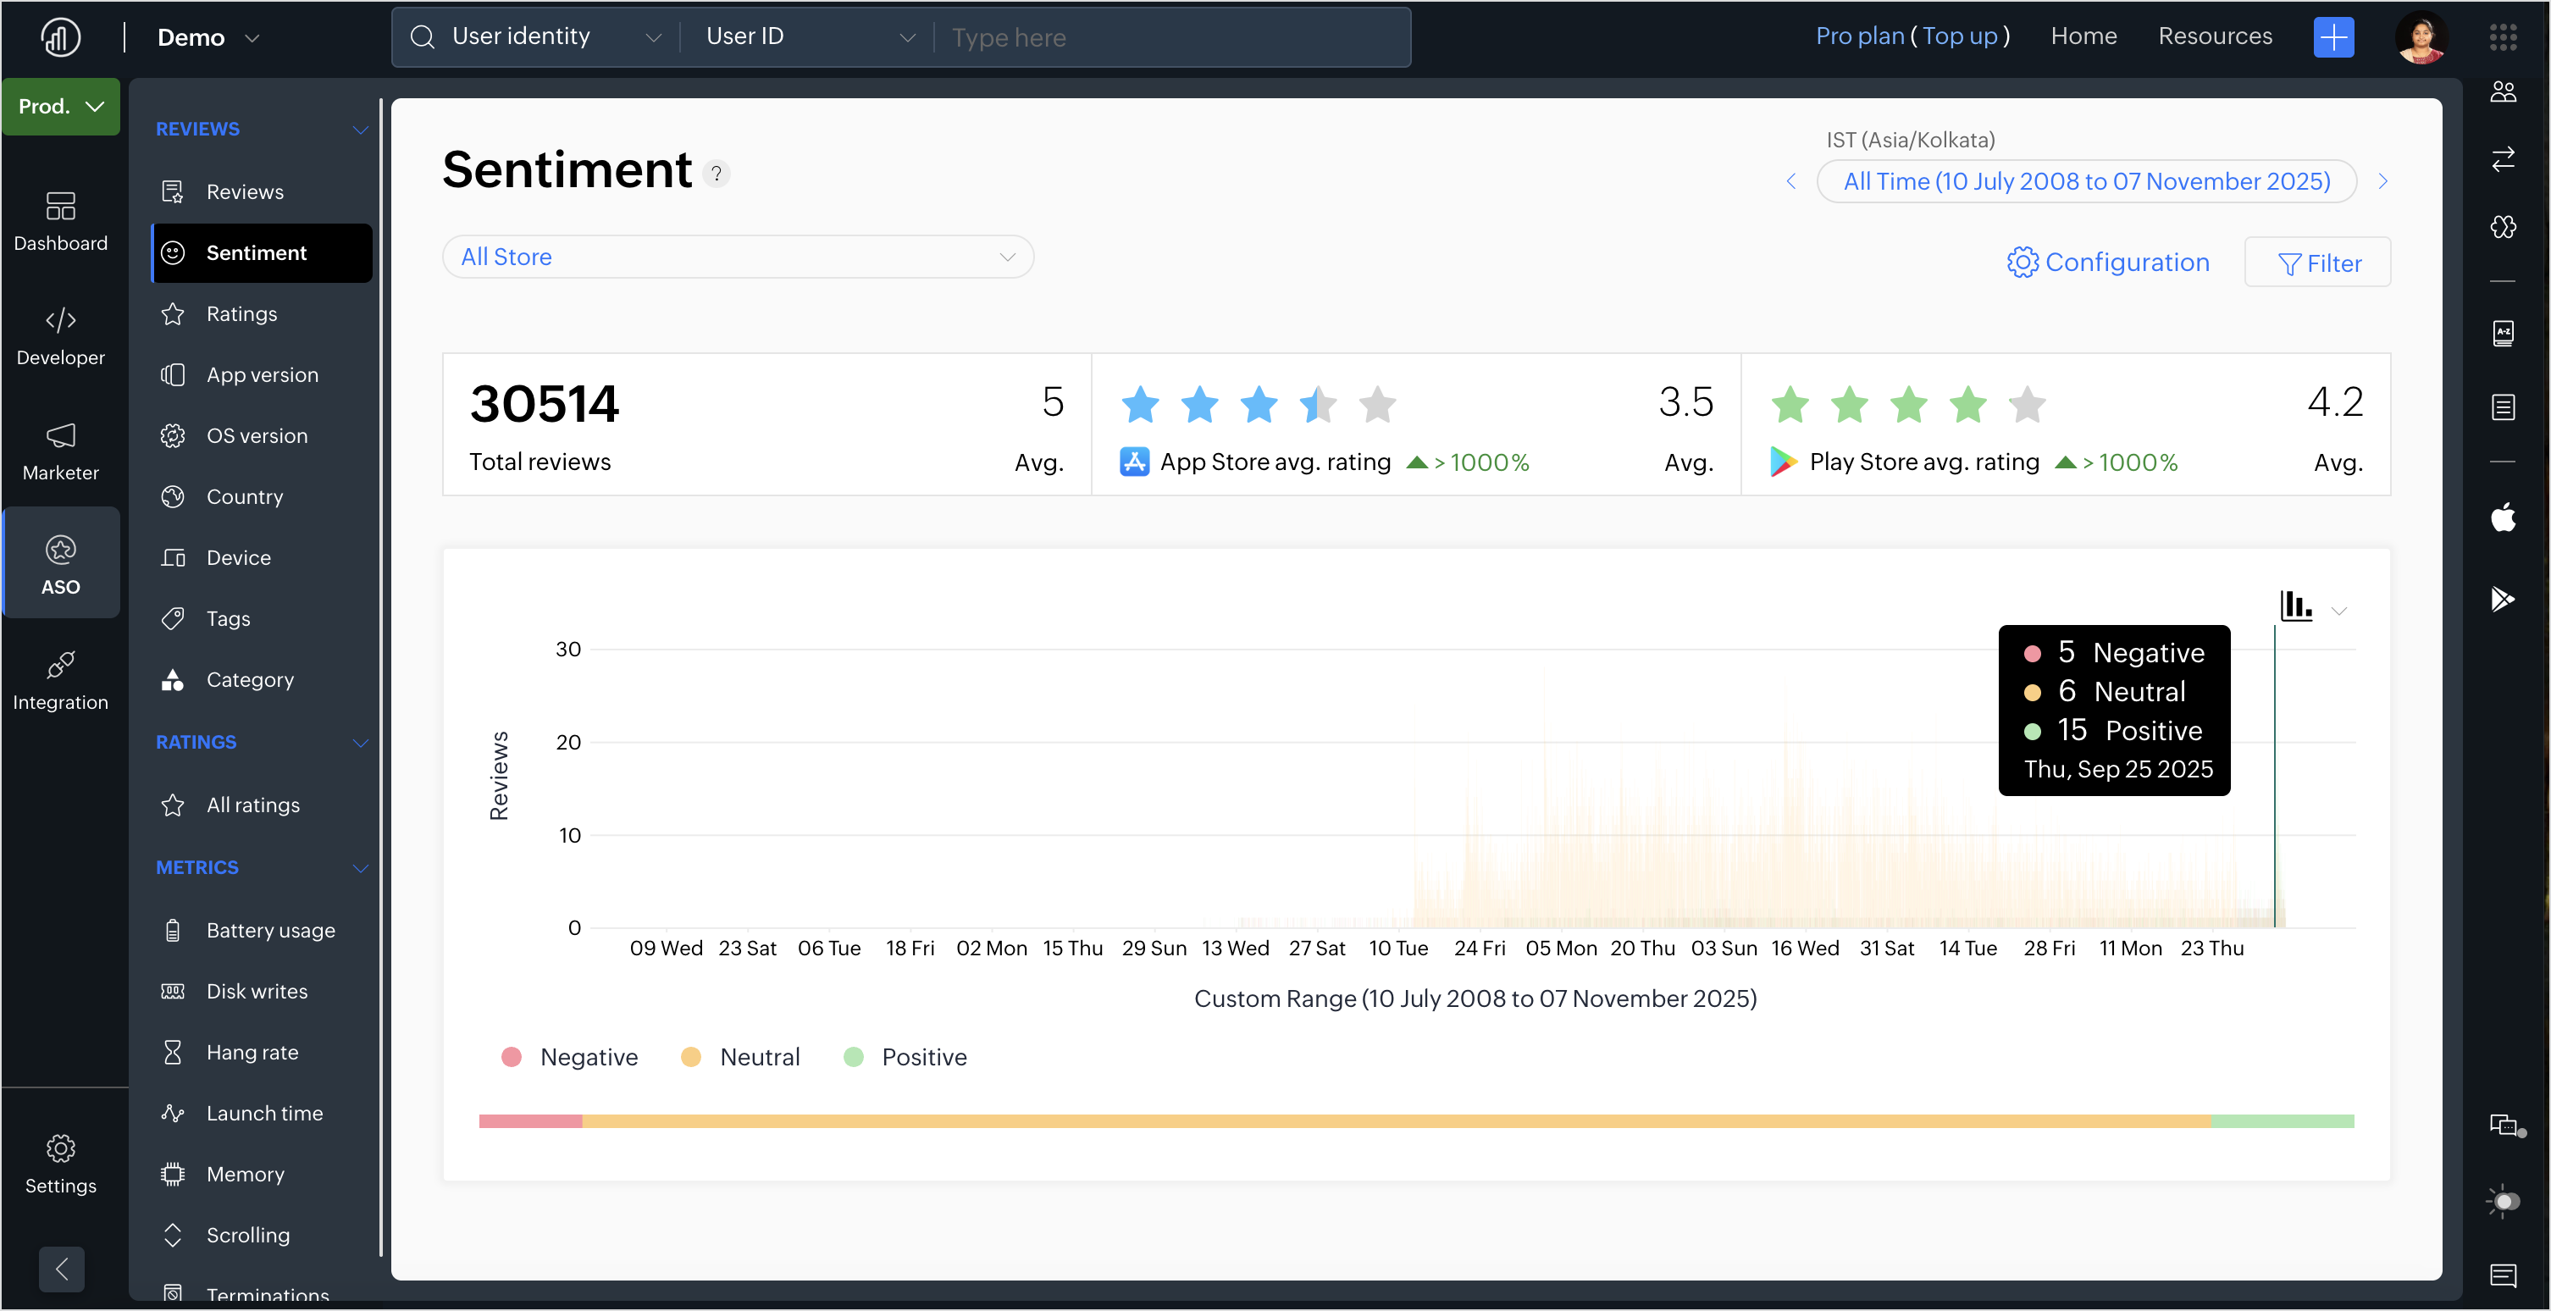Open the apps grid icon

2503,36
